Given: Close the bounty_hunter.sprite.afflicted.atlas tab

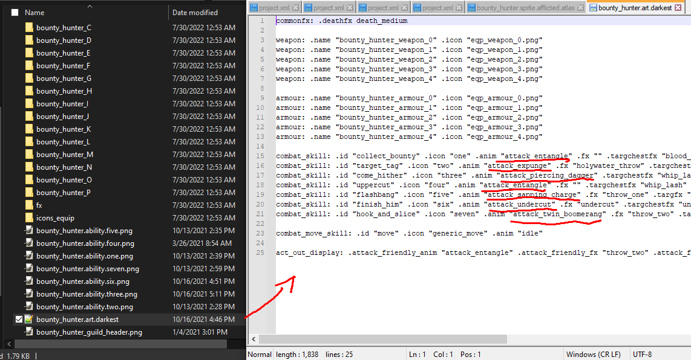Looking at the screenshot, I should [580, 7].
